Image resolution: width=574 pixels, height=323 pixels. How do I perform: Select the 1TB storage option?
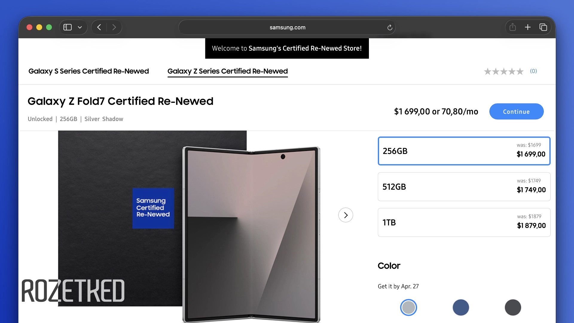464,222
